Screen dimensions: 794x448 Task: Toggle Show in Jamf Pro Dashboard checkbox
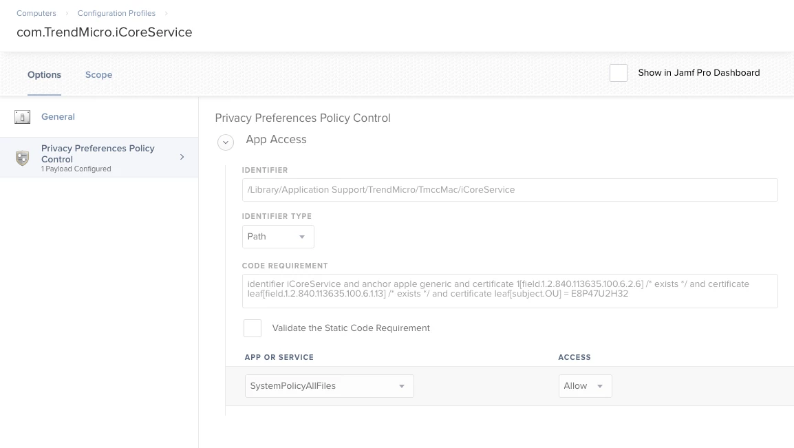619,73
